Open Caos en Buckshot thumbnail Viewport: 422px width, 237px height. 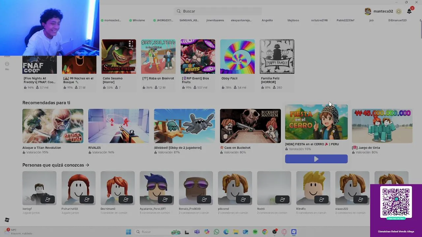(x=250, y=126)
